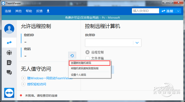This screenshot has height=102, width=185.
Task: Open the 反馈 menu
Action: pyautogui.click(x=39, y=11)
